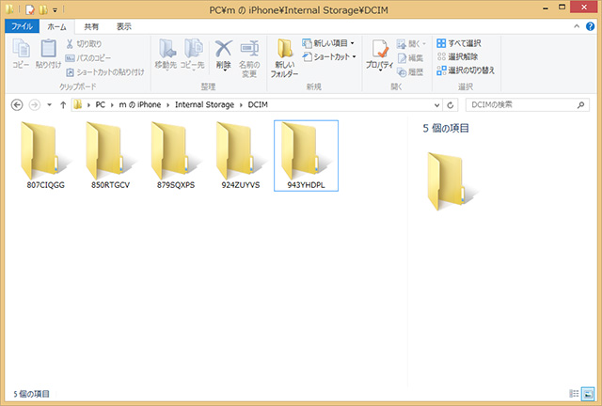Expand the breadcrumb arrow after PC

(x=112, y=104)
